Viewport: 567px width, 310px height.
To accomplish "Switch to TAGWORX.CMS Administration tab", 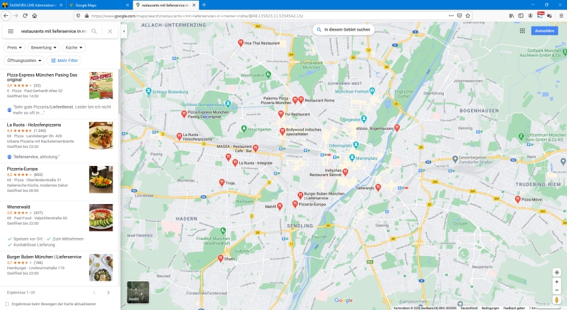I will click(32, 5).
